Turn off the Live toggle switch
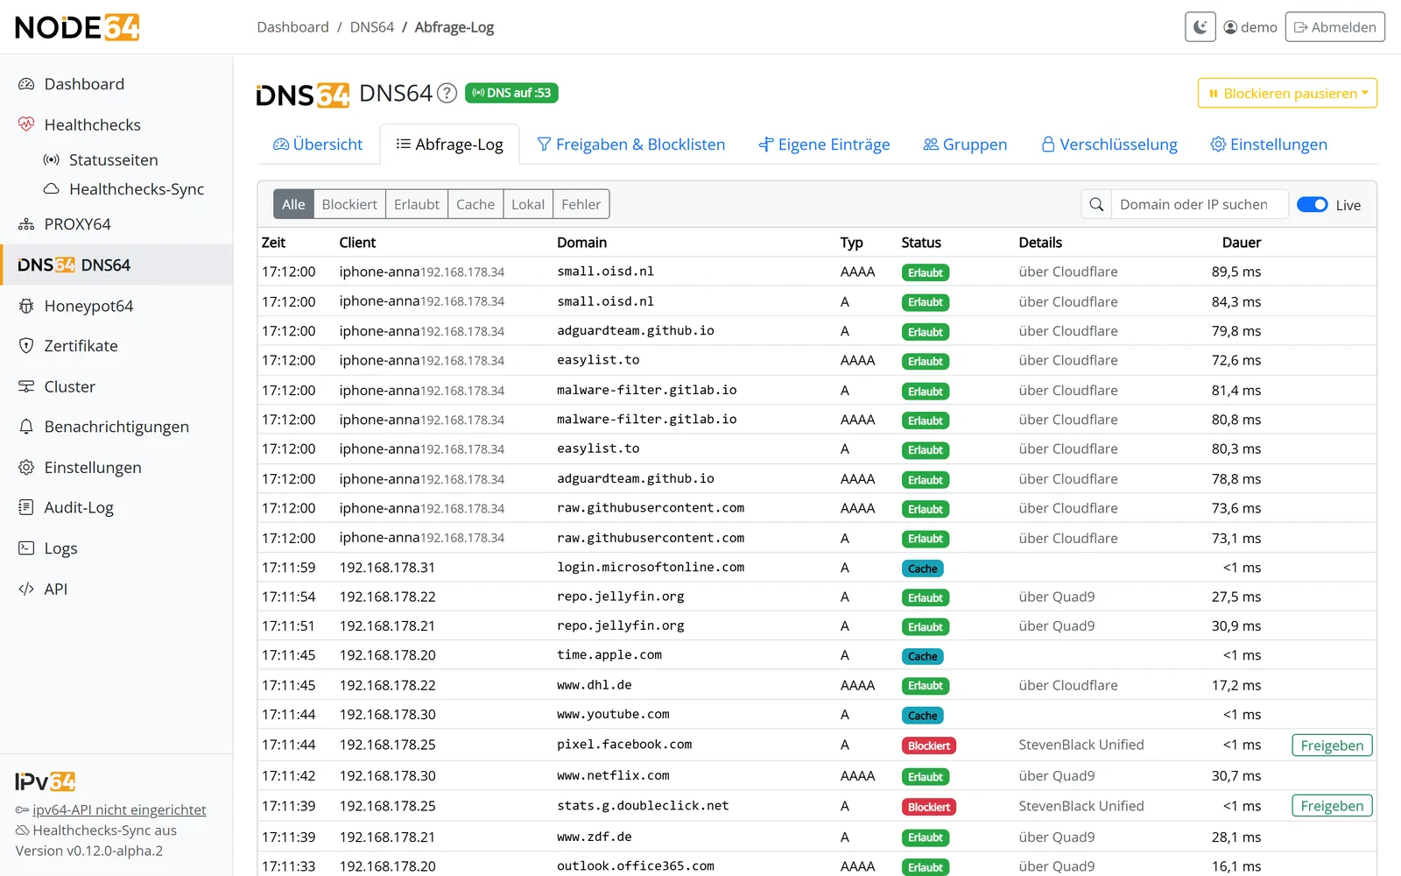The height and width of the screenshot is (876, 1401). pyautogui.click(x=1312, y=205)
